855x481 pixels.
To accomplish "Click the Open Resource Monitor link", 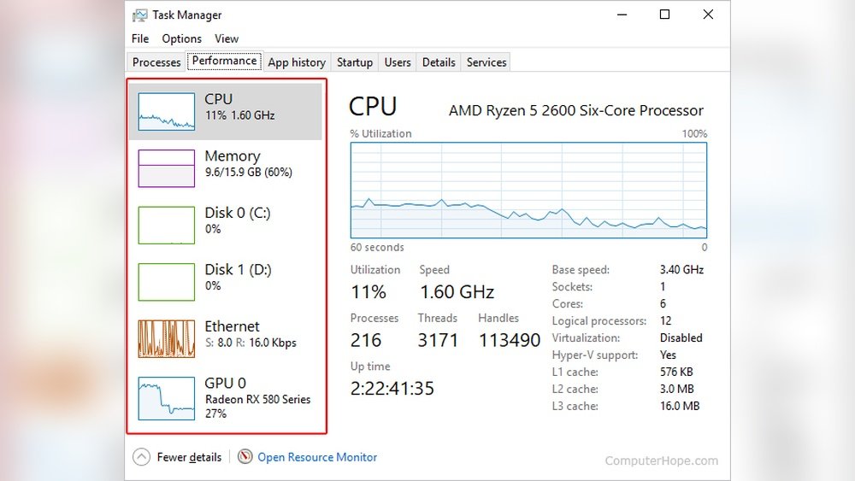I will point(317,457).
